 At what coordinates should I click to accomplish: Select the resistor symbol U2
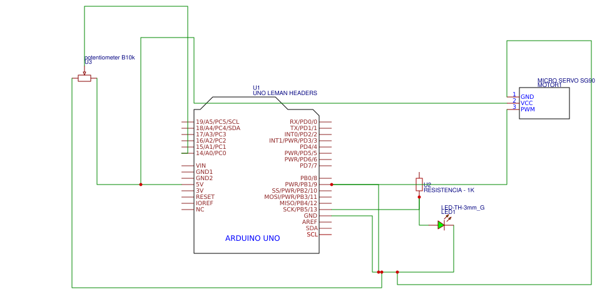click(419, 185)
